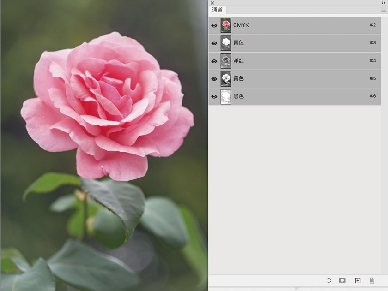Screen dimensions: 388x291
Task: Click the pink rose in the canvas
Action: [x=107, y=106]
